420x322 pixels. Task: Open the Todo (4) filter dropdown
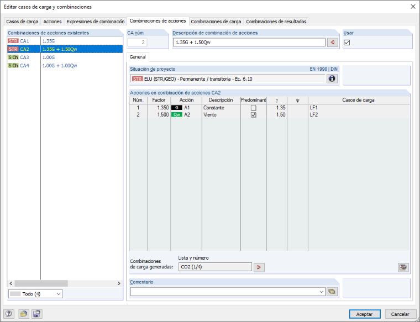[35, 294]
